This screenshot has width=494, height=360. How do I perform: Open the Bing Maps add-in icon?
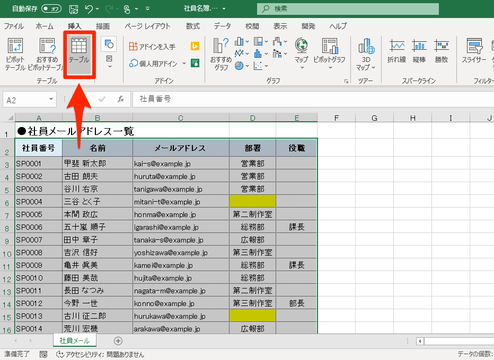pyautogui.click(x=195, y=46)
